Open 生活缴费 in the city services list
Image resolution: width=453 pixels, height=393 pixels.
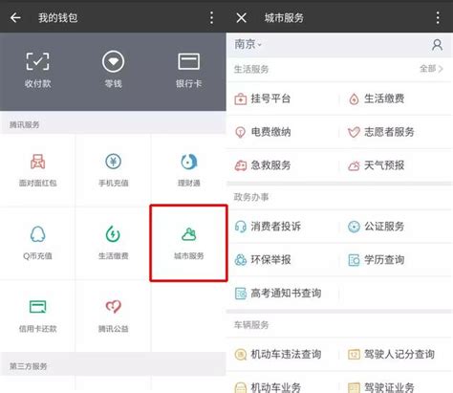coord(377,98)
